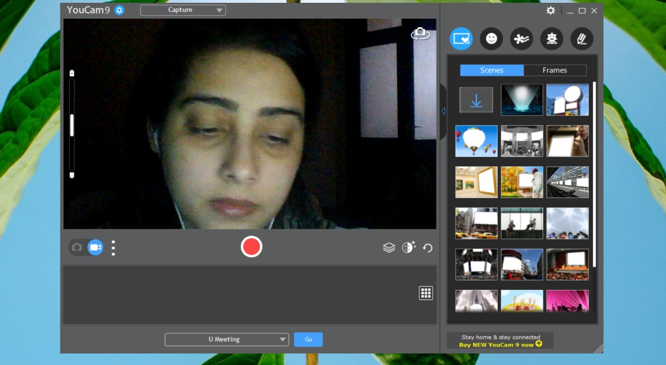Select the train station billboards scene
Viewport: 666px width, 365px height.
pos(567,182)
